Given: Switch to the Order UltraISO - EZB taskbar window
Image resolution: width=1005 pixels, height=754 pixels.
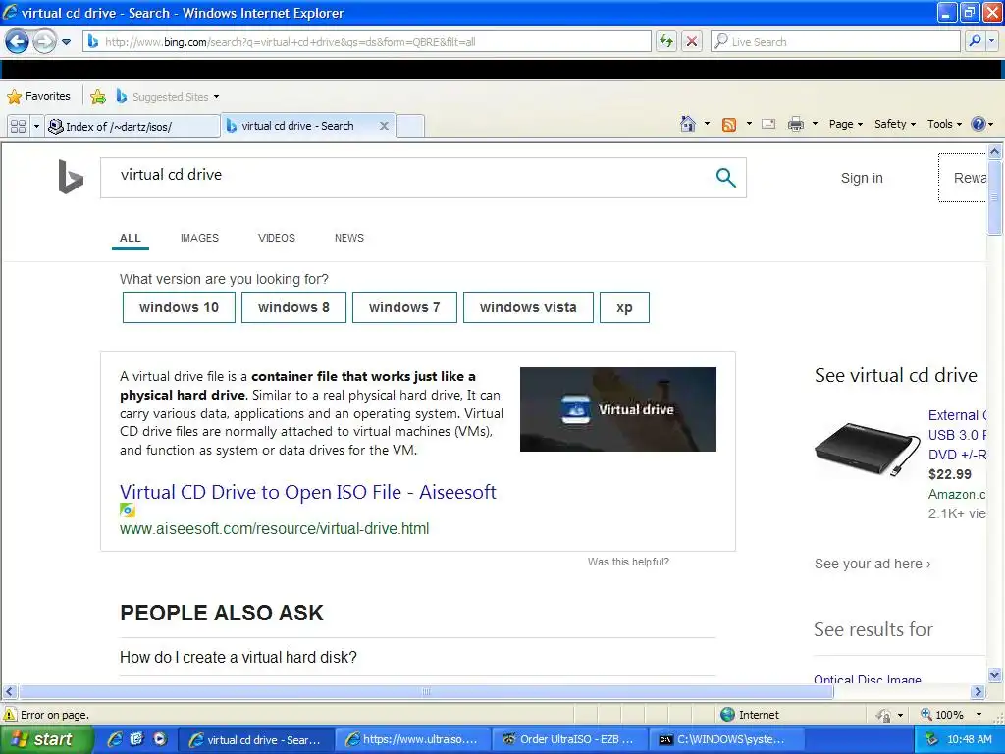Looking at the screenshot, I should [570, 739].
